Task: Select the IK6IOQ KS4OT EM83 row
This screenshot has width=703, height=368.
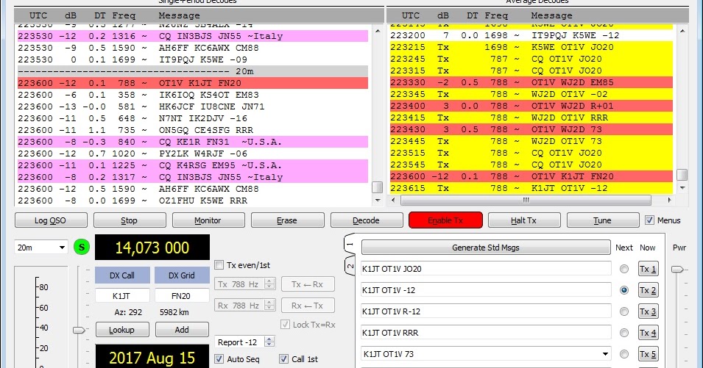Action: tap(193, 95)
